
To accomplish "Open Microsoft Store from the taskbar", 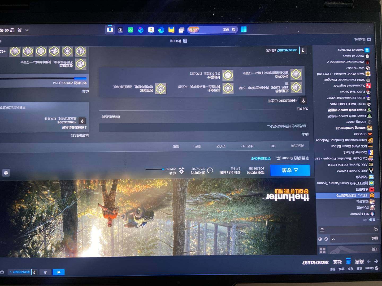I will tap(151, 30).
